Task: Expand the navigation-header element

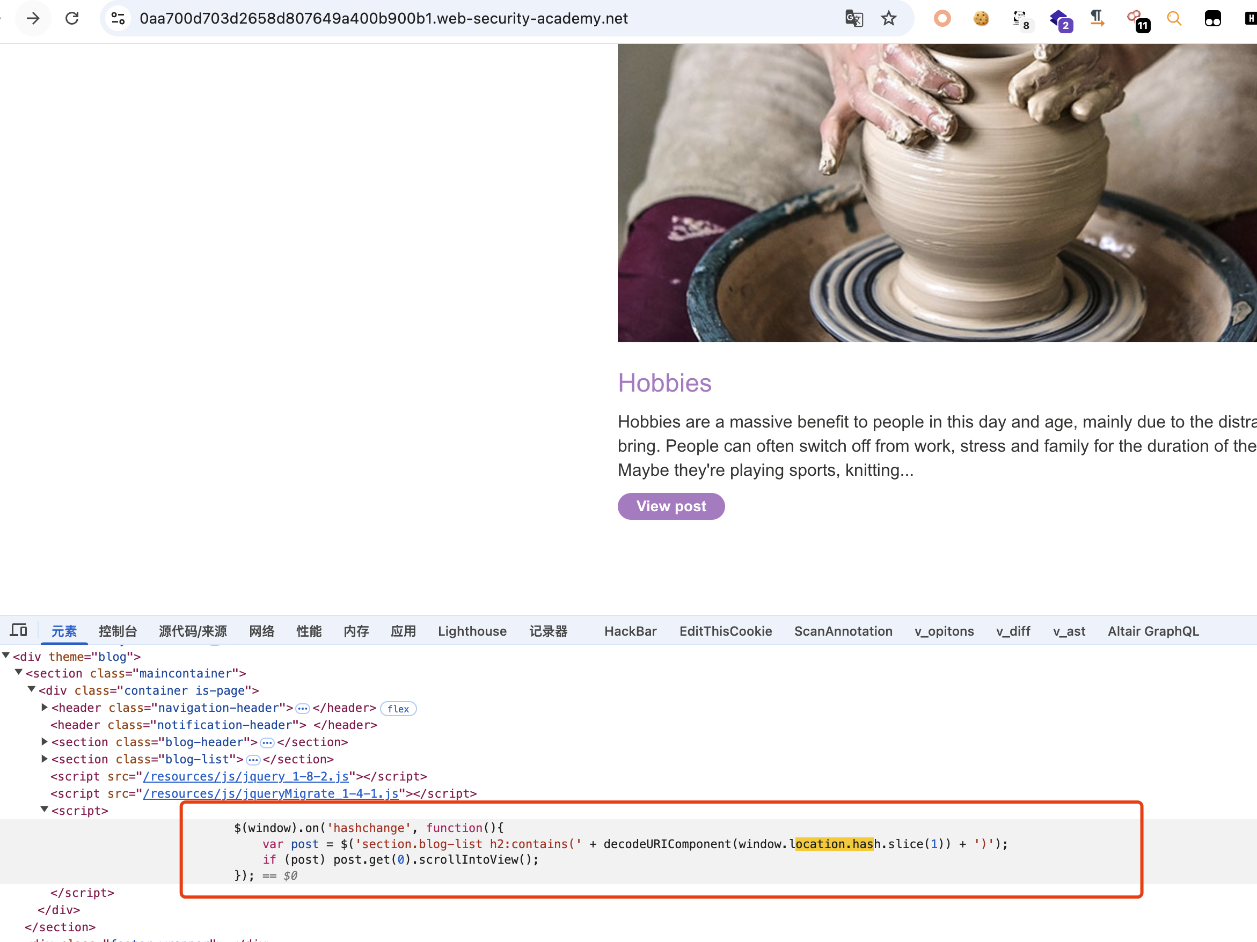Action: pyautogui.click(x=45, y=708)
